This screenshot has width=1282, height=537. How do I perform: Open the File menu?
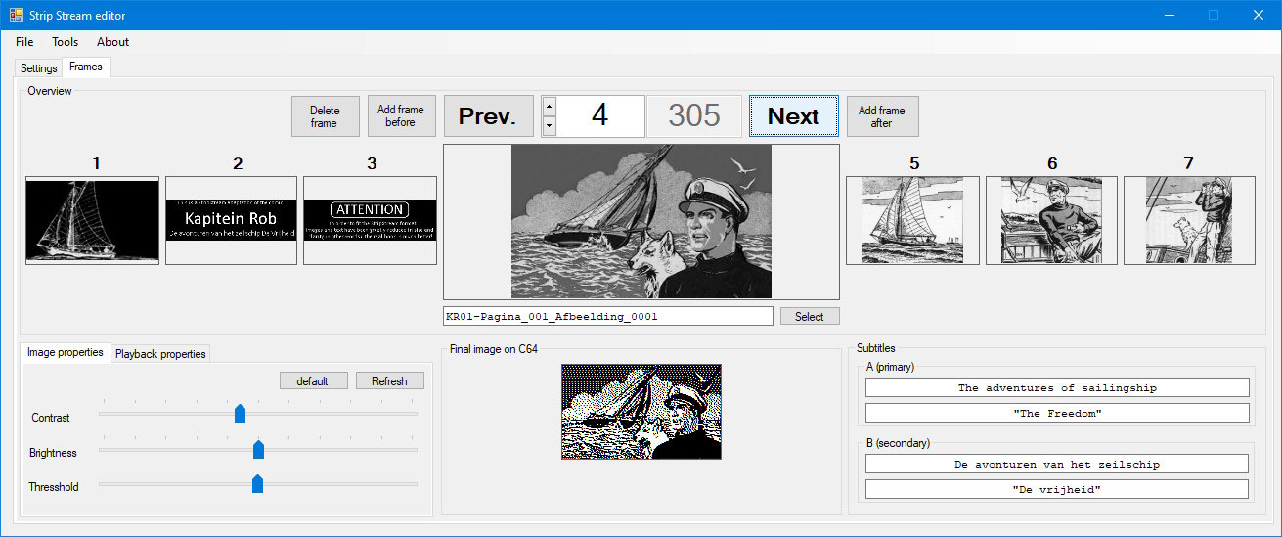(x=24, y=42)
